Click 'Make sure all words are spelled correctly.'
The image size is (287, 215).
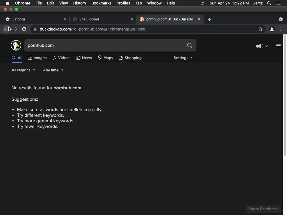(x=60, y=110)
